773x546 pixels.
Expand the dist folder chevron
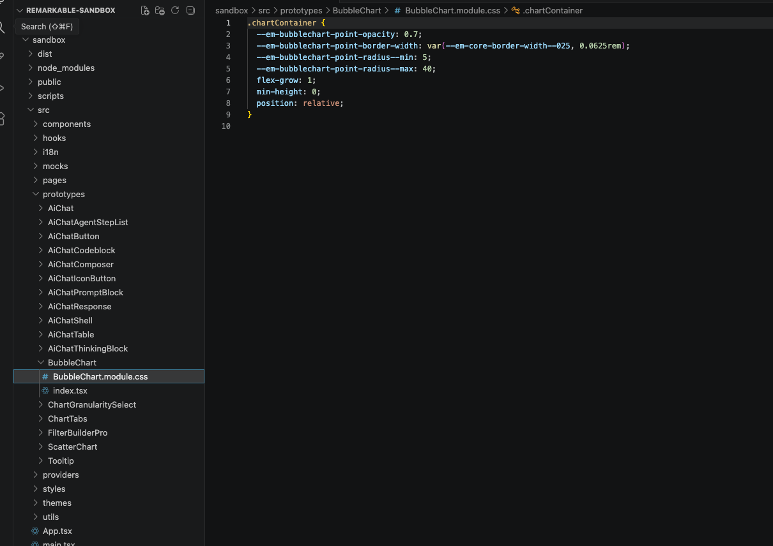click(x=31, y=54)
